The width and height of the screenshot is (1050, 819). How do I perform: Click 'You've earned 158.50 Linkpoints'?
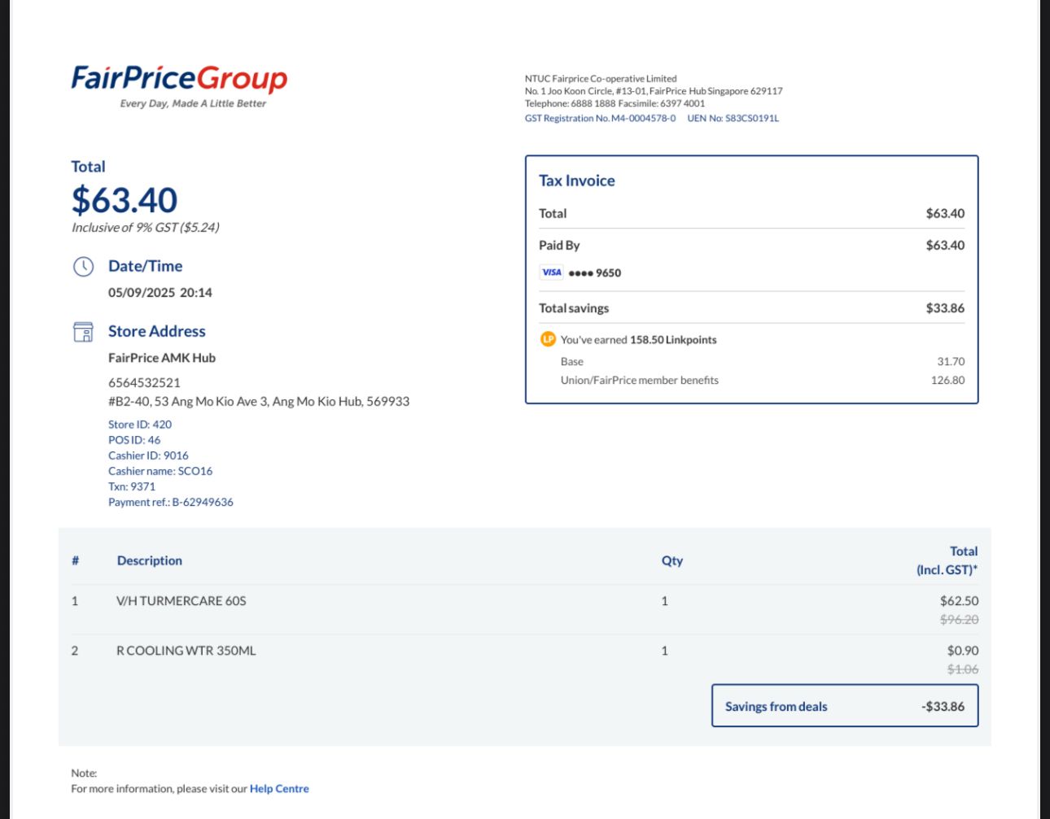(x=639, y=340)
